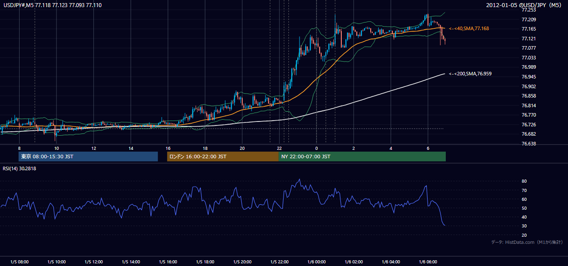Click price axis label 76.902
Viewport: 568px width, 266px height.
point(529,86)
